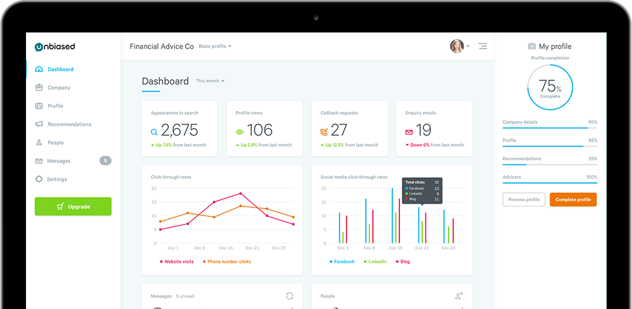632x309 pixels.
Task: Click the search magnifier icon beside 2,675
Action: 154,132
